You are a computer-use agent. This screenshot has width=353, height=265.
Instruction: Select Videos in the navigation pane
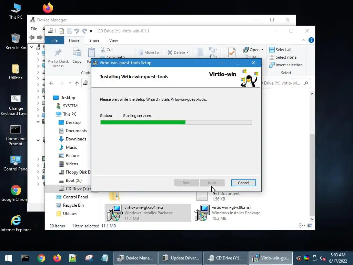tap(69, 164)
